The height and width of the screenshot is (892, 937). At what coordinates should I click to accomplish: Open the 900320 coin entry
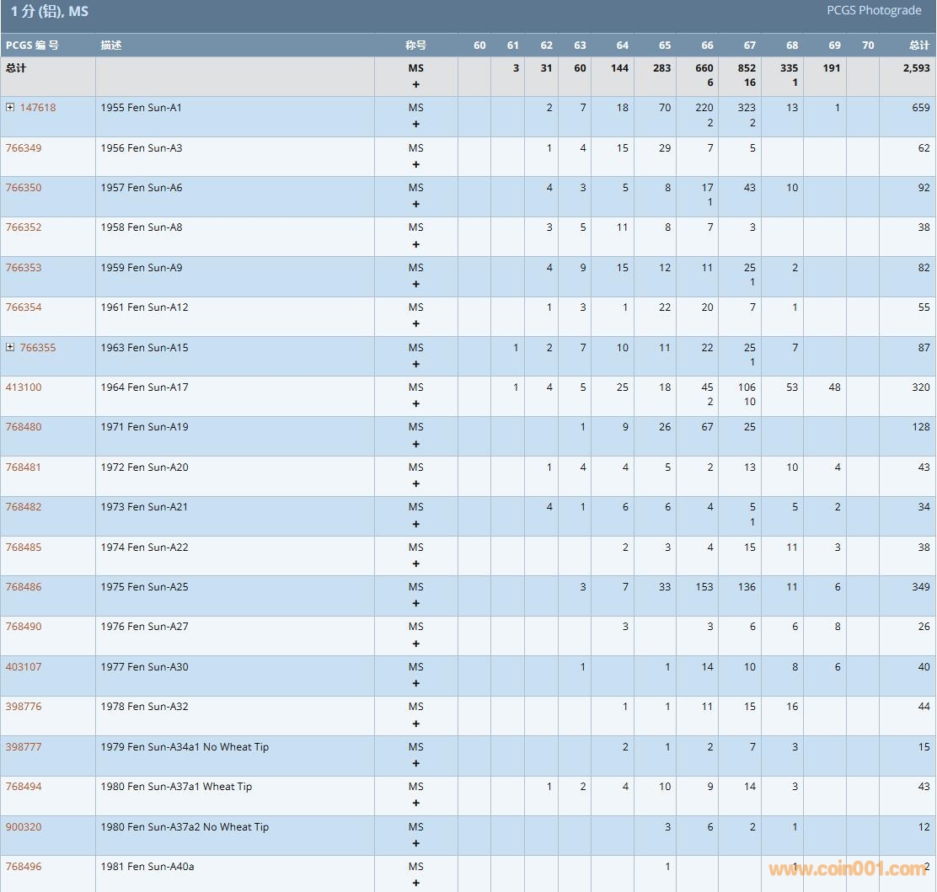(x=24, y=827)
